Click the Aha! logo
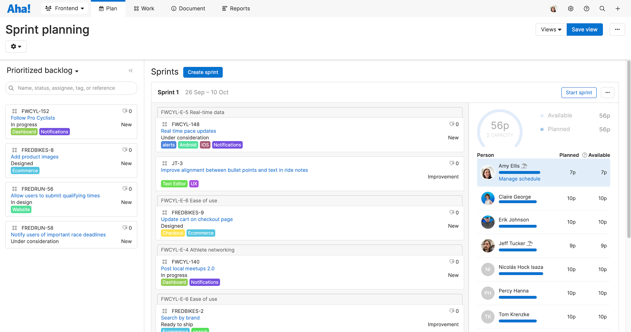The image size is (631, 332). click(18, 8)
